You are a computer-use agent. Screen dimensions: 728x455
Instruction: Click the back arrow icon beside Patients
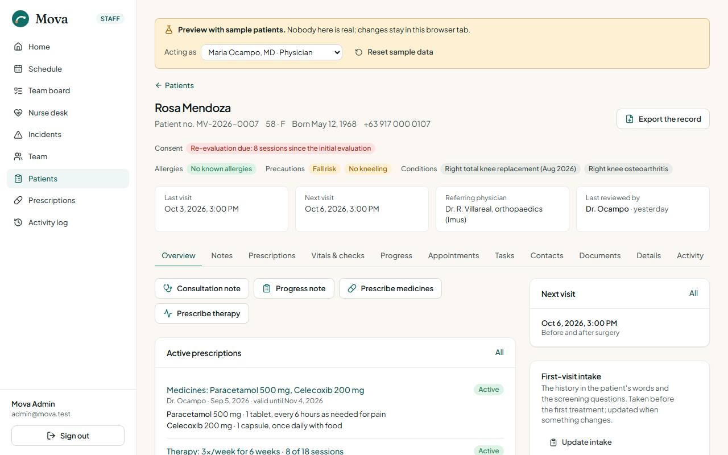(x=158, y=85)
